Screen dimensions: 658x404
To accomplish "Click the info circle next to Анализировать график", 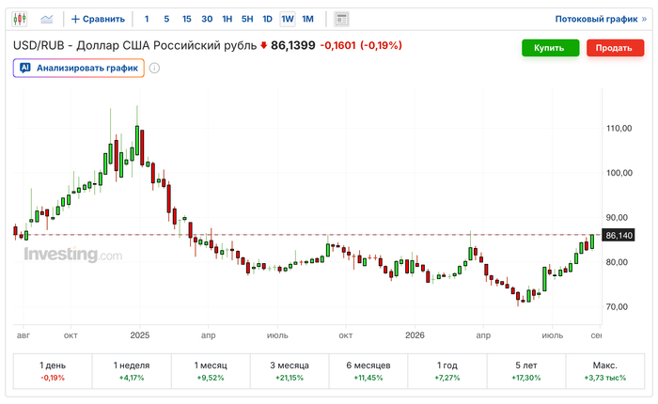I will [x=154, y=68].
